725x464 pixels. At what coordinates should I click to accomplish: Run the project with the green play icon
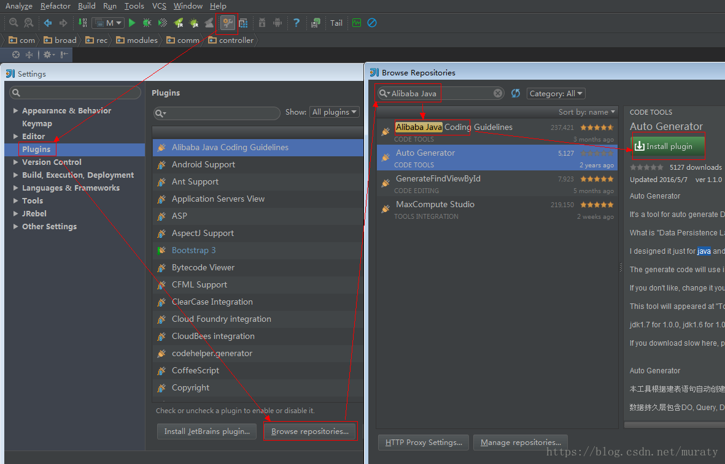coord(132,23)
